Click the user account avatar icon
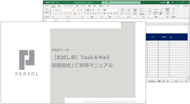 click(168, 2)
